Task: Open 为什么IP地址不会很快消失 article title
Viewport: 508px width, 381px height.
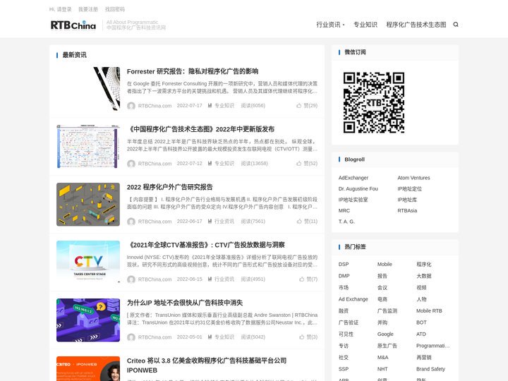Action: 185,303
